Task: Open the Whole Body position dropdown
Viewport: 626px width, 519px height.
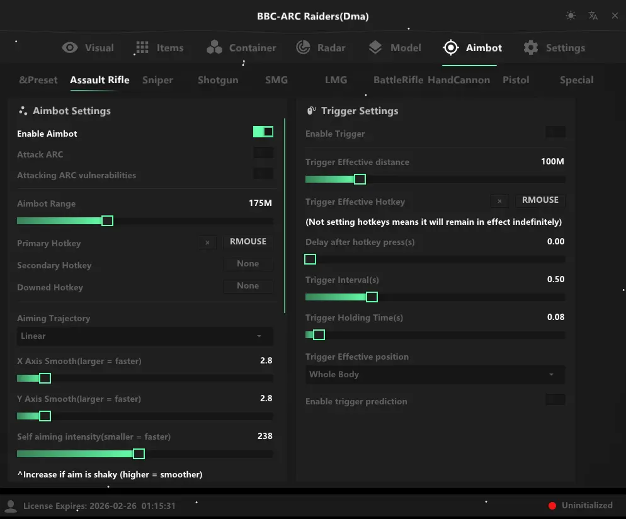Action: [x=435, y=375]
